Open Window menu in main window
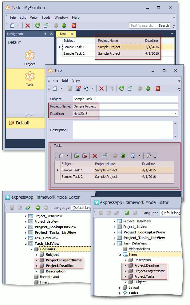The width and height of the screenshot is (190, 305). point(61,18)
